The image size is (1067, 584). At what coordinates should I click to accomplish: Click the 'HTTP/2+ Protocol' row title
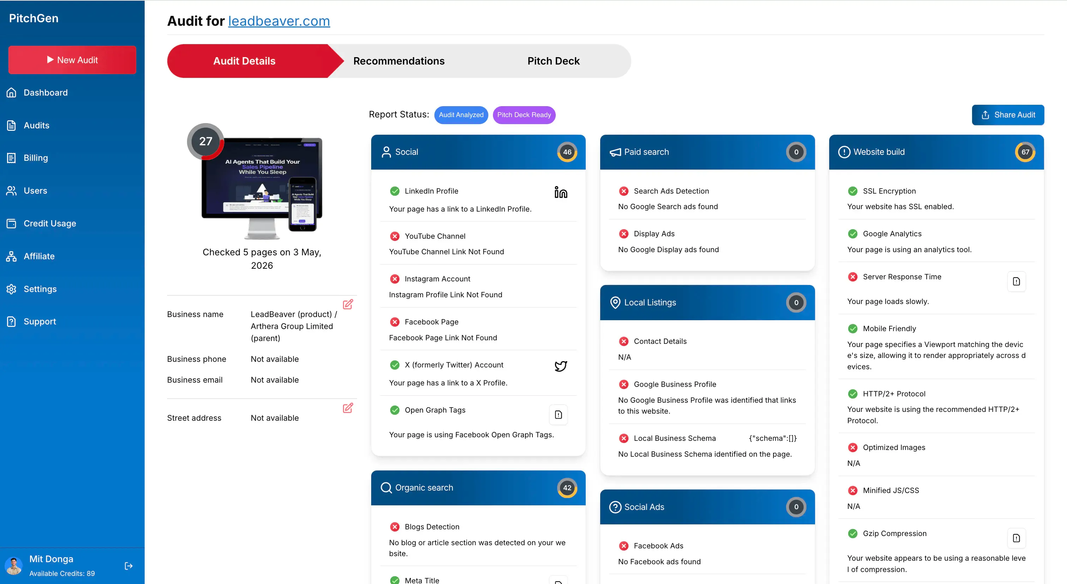[894, 394]
